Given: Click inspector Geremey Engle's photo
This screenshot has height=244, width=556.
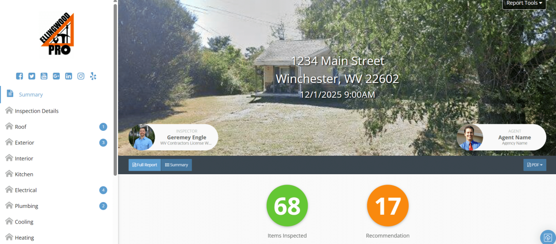Looking at the screenshot, I should pyautogui.click(x=142, y=137).
